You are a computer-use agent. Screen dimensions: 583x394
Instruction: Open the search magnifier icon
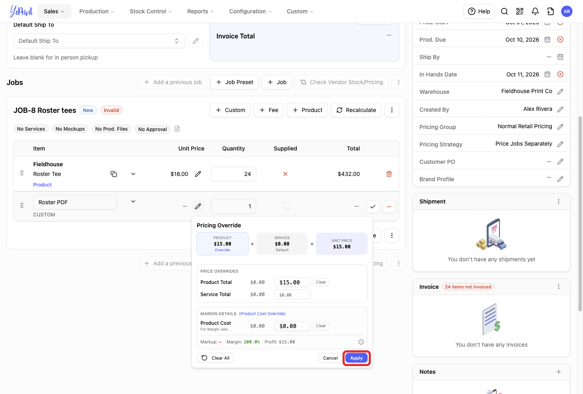[x=504, y=11]
